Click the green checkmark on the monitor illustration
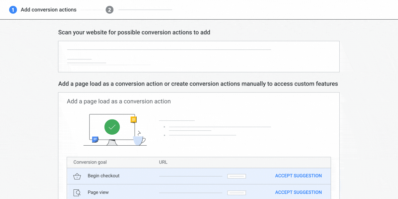The width and height of the screenshot is (398, 199). 112,127
